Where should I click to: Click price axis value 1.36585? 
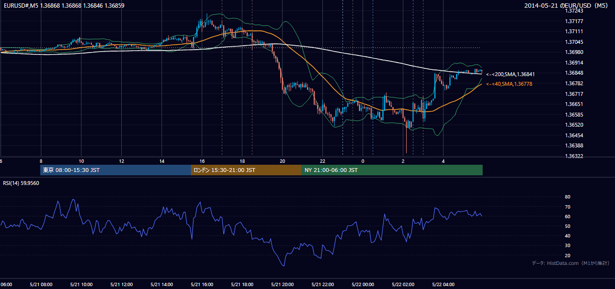(x=574, y=115)
